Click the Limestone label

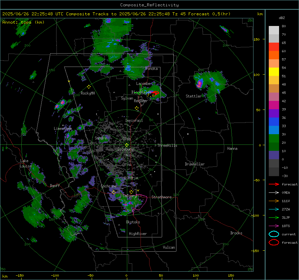click(63, 129)
